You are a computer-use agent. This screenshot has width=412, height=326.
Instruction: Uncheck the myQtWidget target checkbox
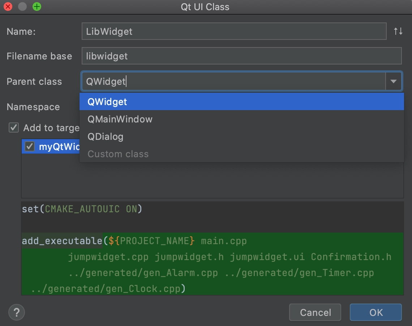point(30,146)
